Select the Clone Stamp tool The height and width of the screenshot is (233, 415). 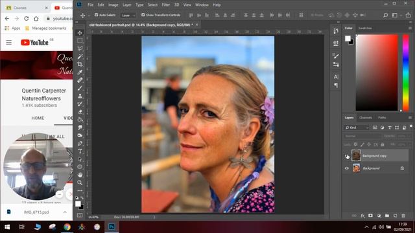(80, 96)
